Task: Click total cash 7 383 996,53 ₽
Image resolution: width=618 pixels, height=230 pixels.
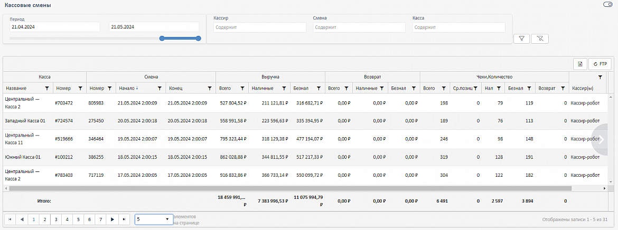Action: click(x=273, y=201)
